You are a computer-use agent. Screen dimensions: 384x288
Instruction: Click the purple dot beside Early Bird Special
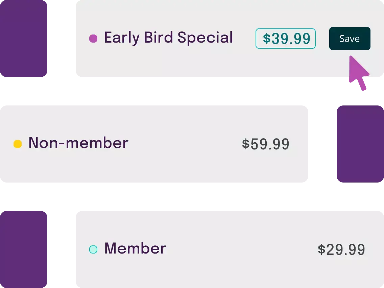point(93,39)
